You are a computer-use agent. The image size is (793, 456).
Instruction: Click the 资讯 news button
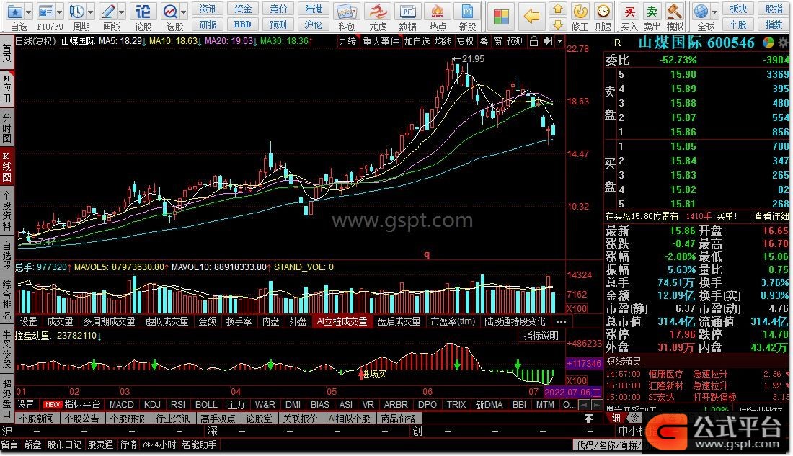click(x=208, y=9)
